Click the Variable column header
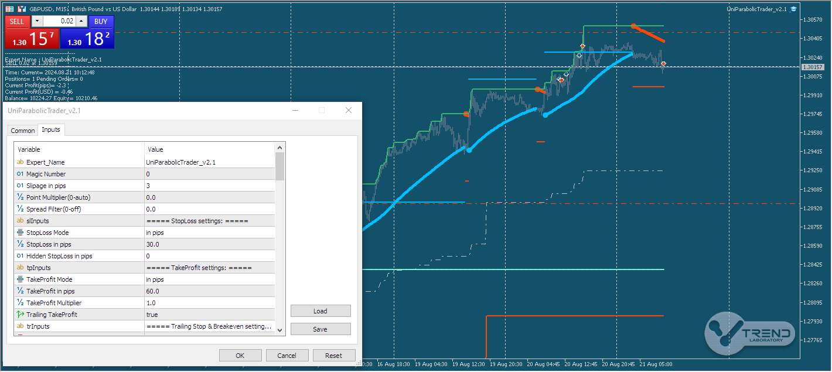832x372 pixels. click(80, 149)
